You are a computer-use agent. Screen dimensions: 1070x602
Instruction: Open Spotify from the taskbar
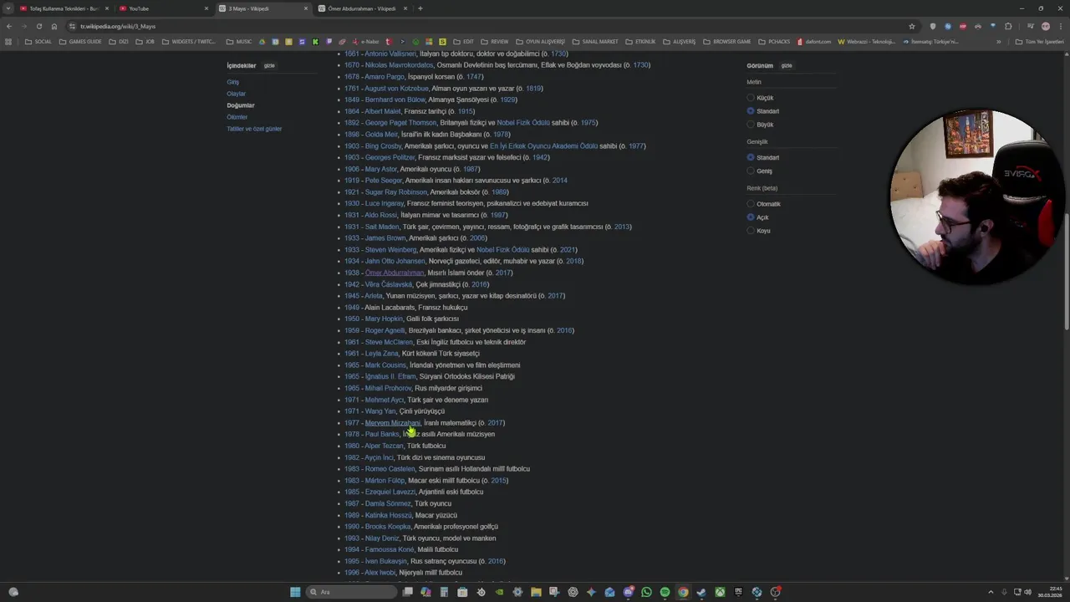[665, 592]
